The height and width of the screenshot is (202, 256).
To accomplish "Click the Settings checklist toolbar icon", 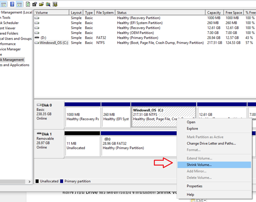I will [x=55, y=4].
